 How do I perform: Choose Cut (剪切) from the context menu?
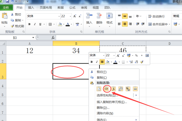tap(114, 72)
